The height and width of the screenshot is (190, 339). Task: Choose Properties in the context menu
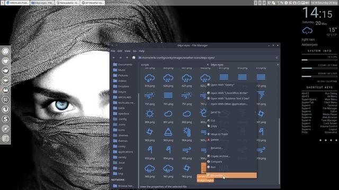231,175
